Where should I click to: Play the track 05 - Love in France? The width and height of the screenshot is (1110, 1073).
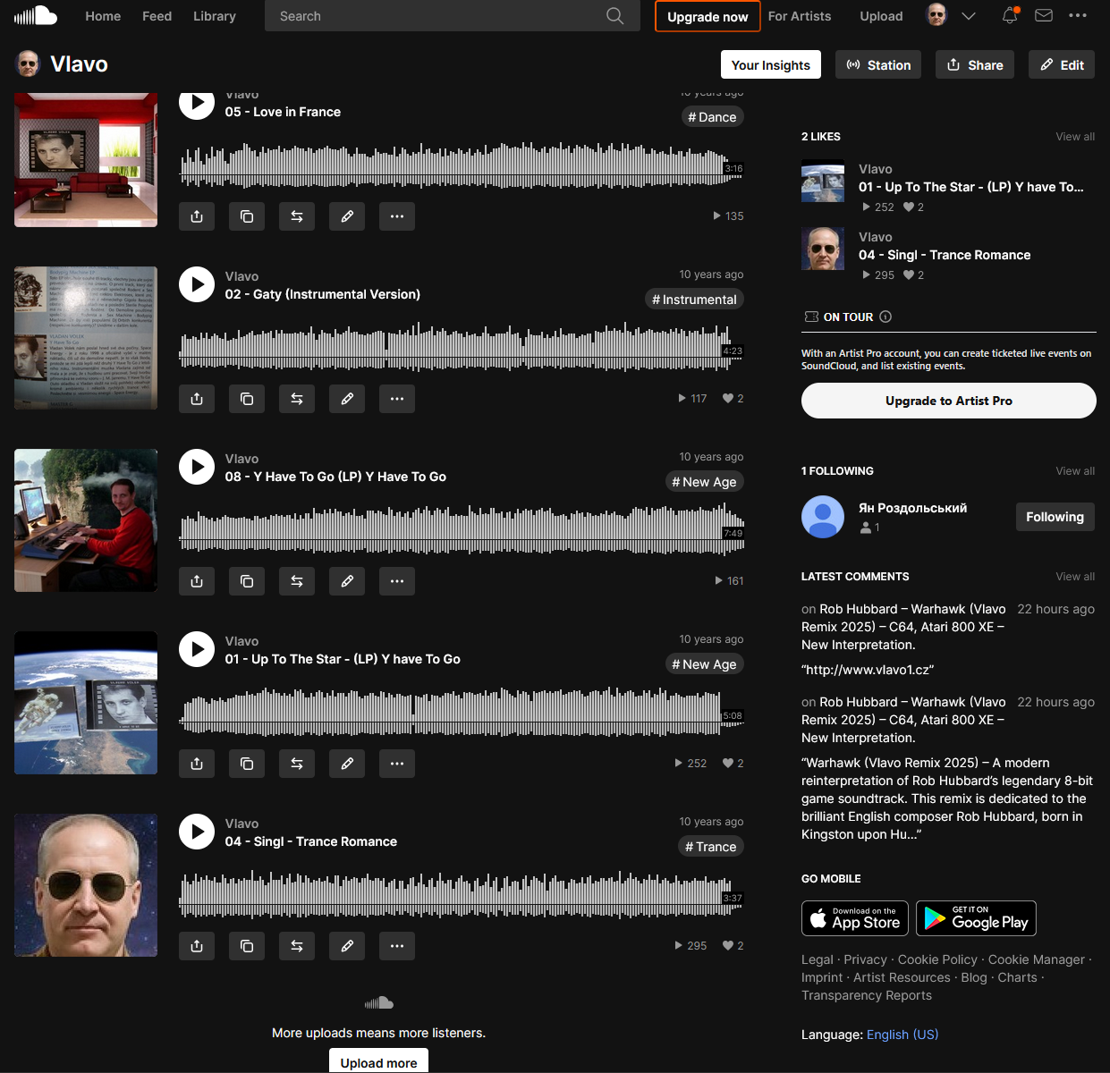point(197,102)
